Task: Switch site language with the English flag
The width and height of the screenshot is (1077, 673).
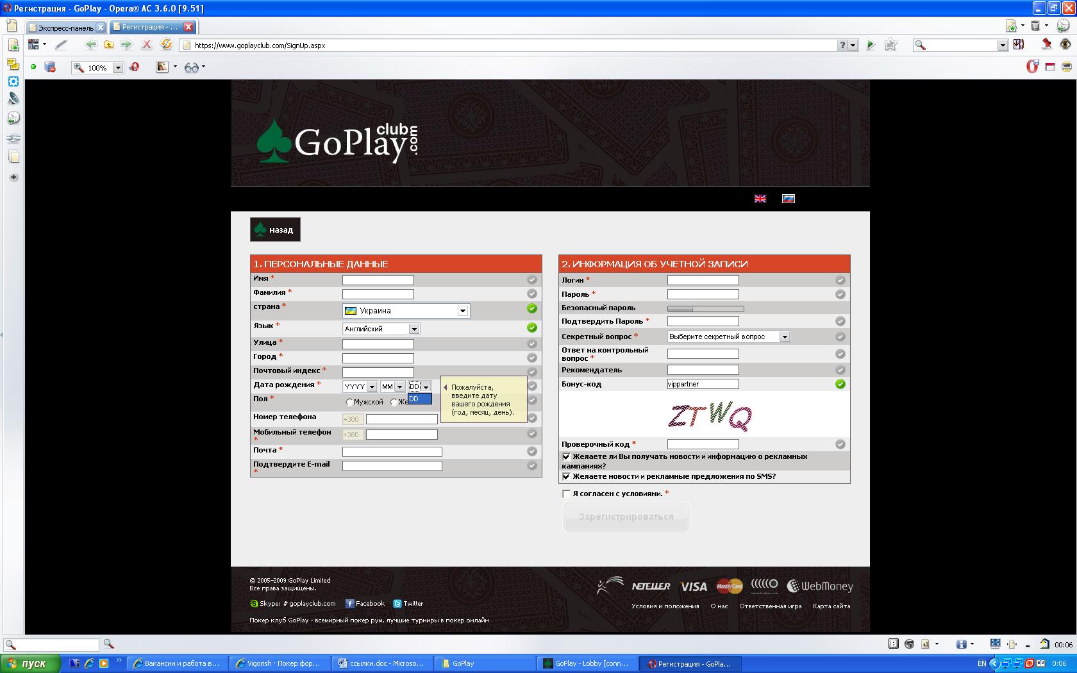Action: (x=760, y=199)
